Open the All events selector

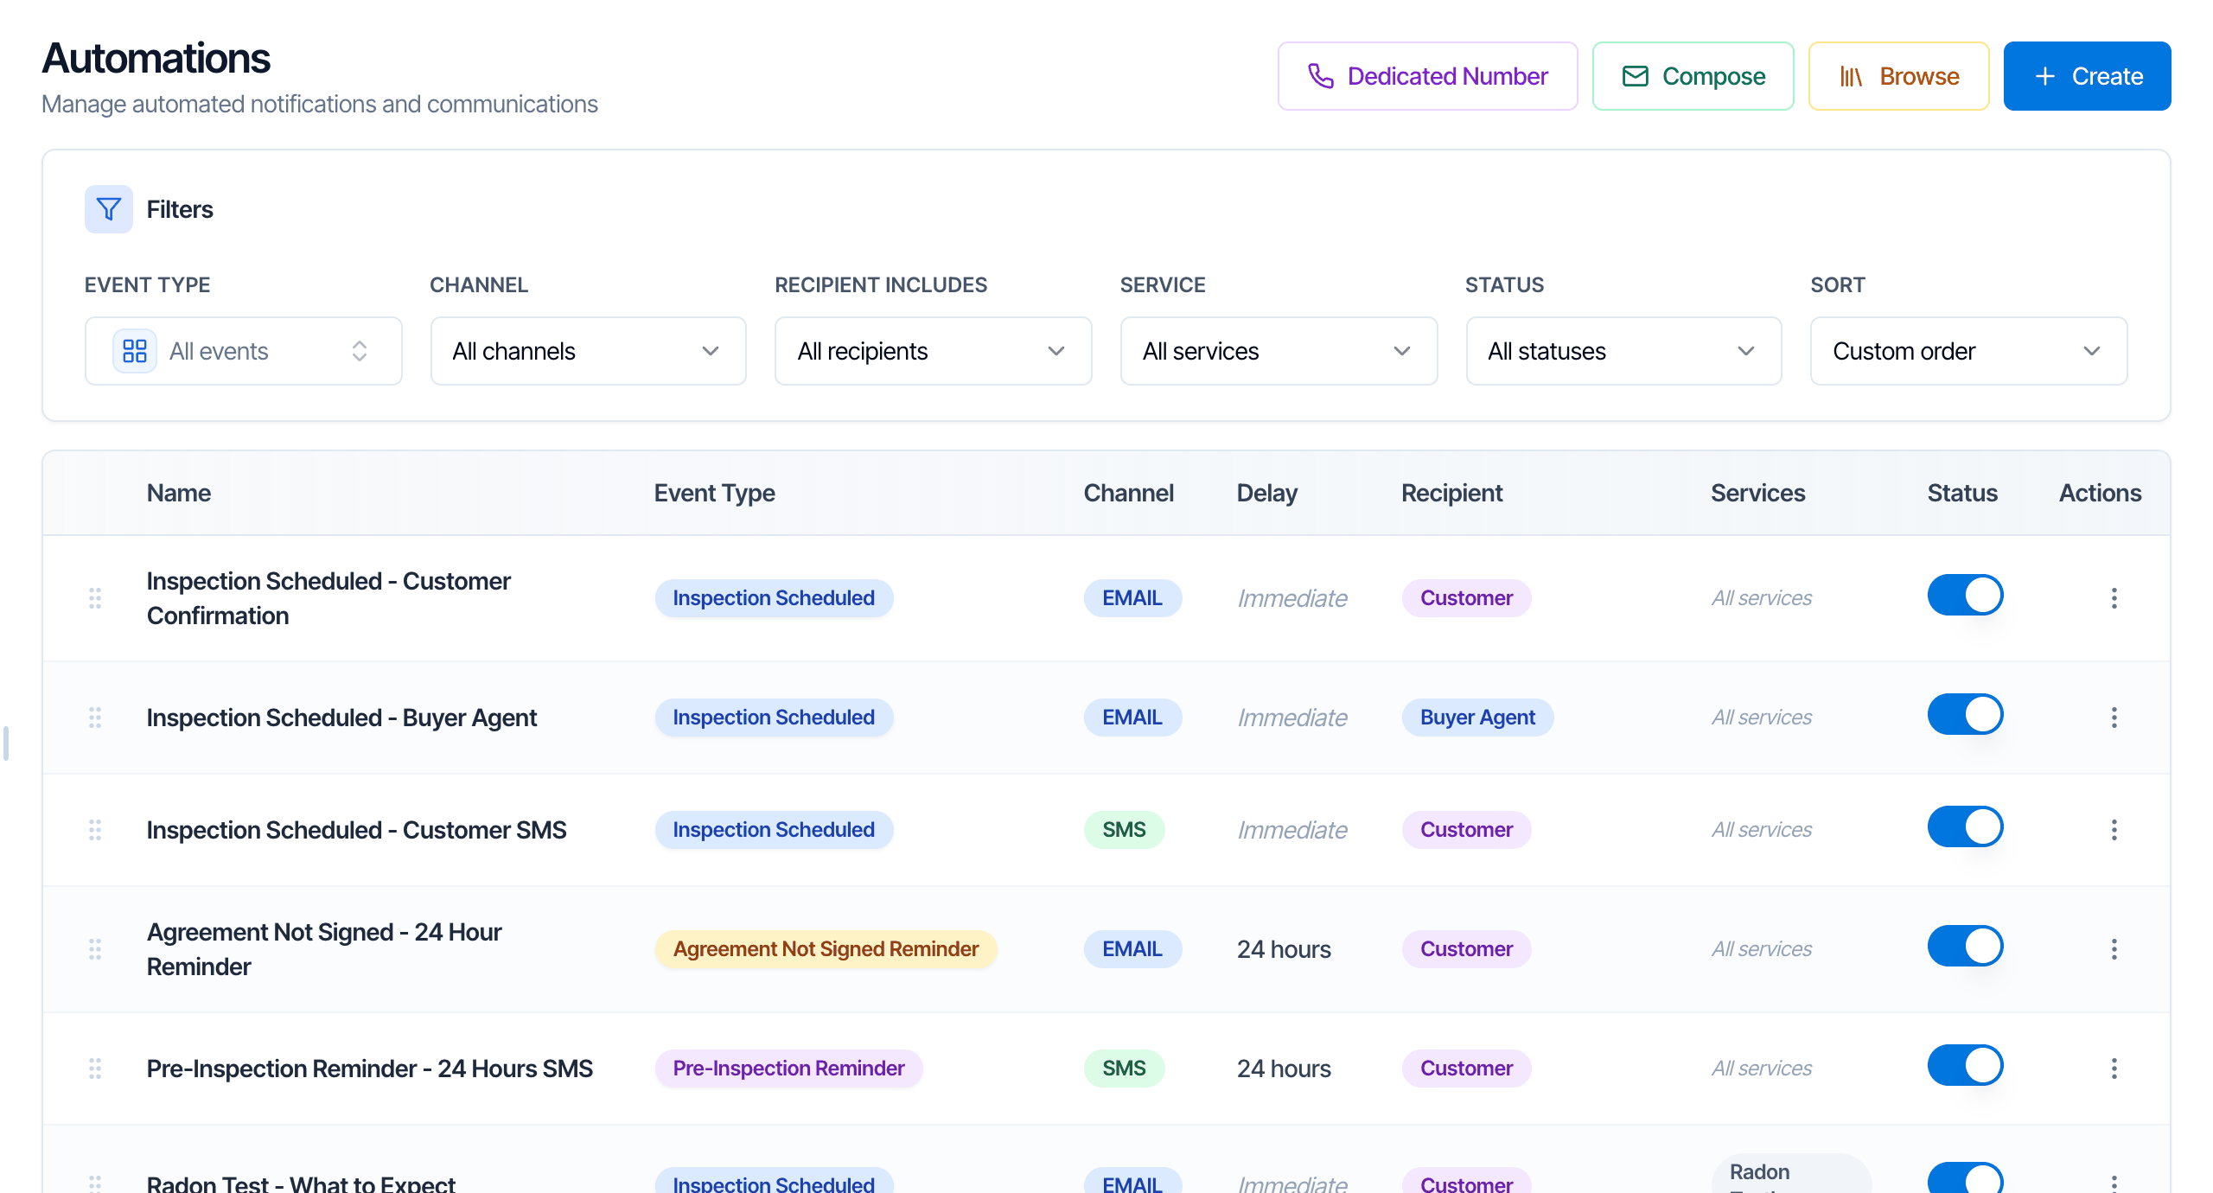coord(244,351)
